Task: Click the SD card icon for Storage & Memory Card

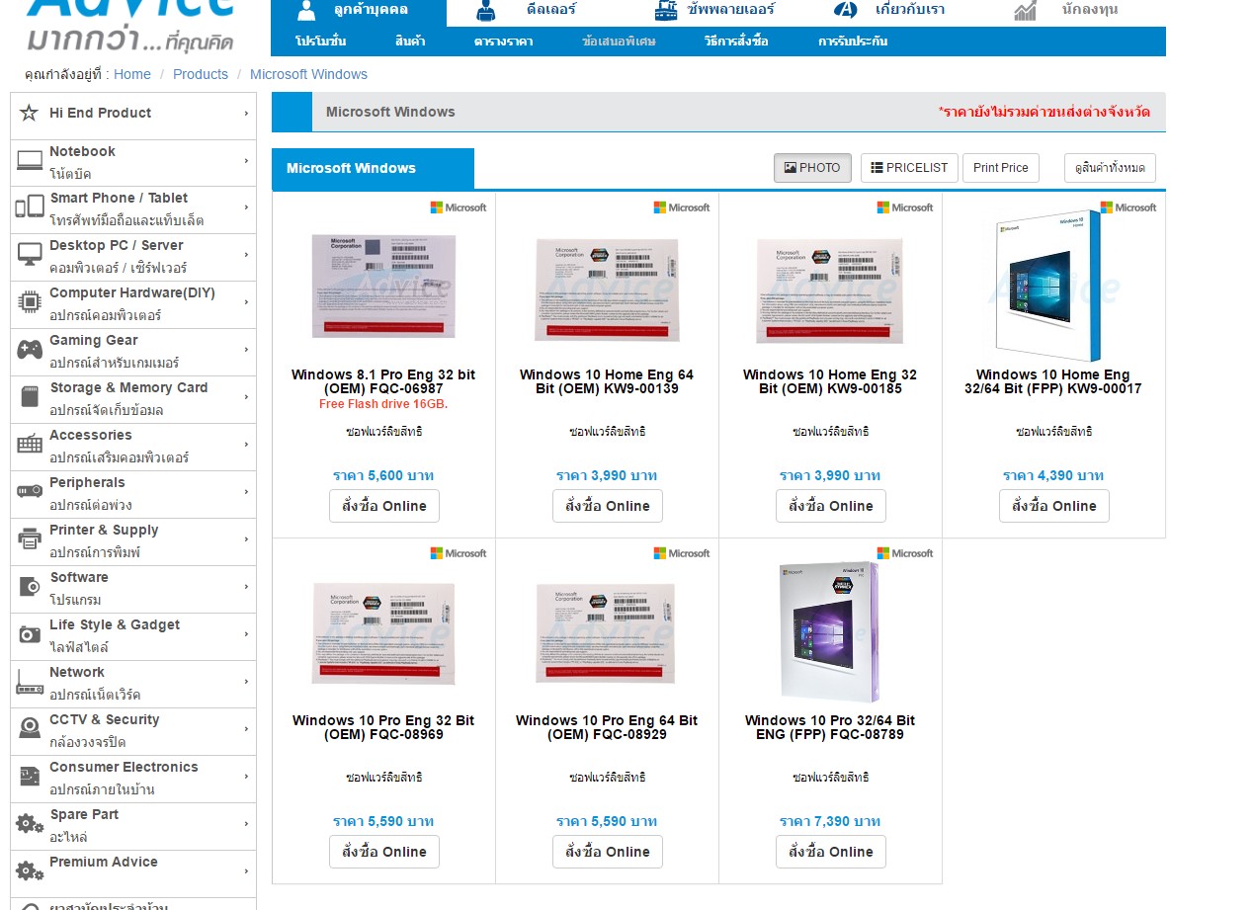Action: (30, 397)
